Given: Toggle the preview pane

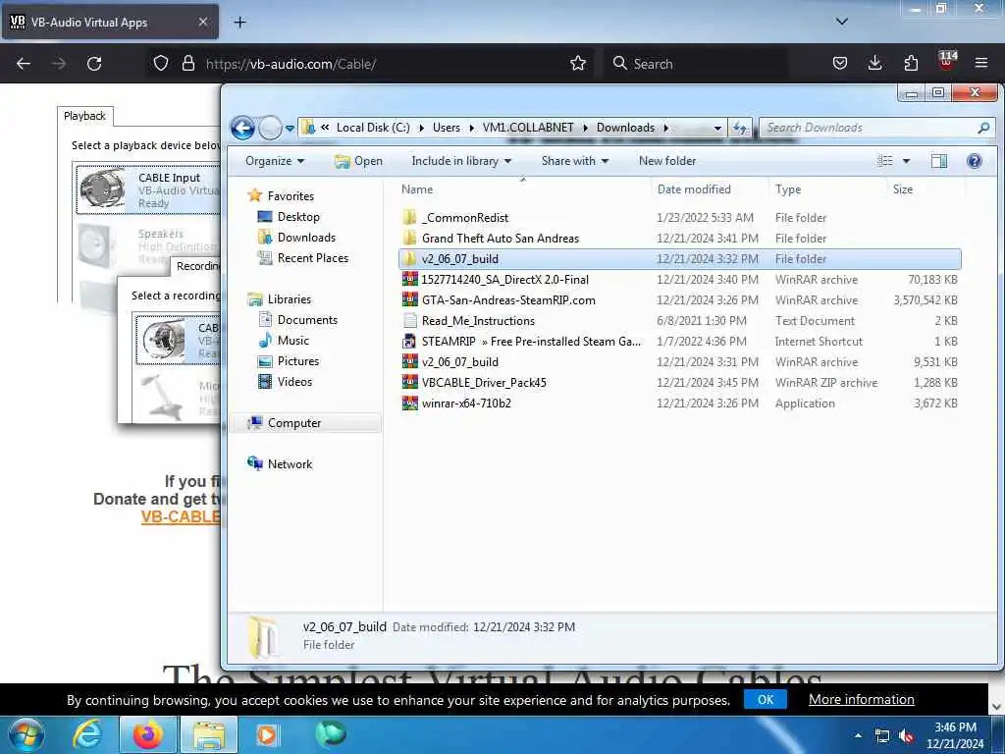Looking at the screenshot, I should [939, 161].
